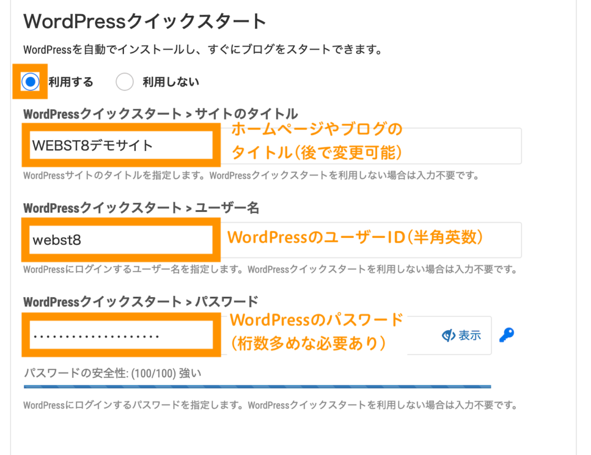Click the 利用する text label
The width and height of the screenshot is (591, 455).
70,81
